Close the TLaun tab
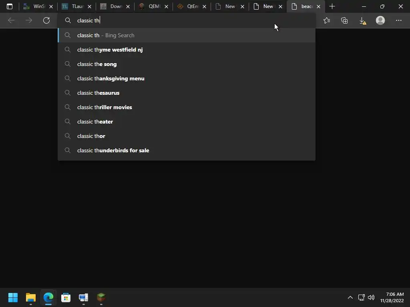This screenshot has width=410, height=307. click(x=89, y=6)
